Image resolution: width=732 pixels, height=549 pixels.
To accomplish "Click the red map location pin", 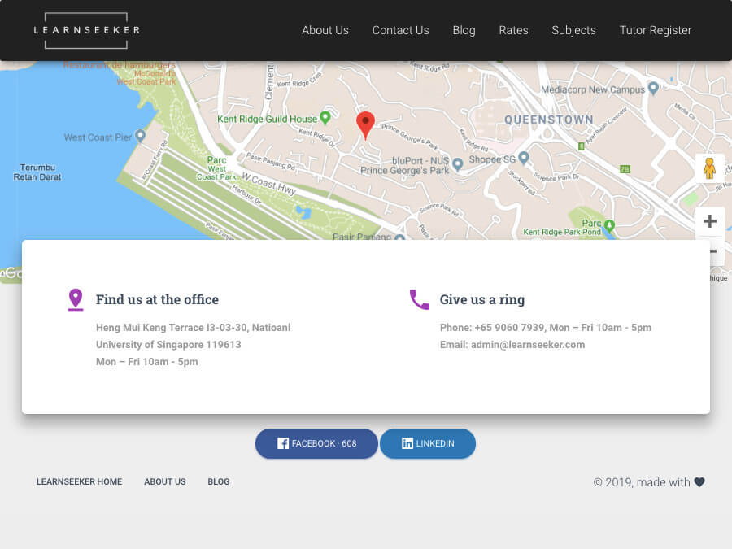I will tap(365, 124).
